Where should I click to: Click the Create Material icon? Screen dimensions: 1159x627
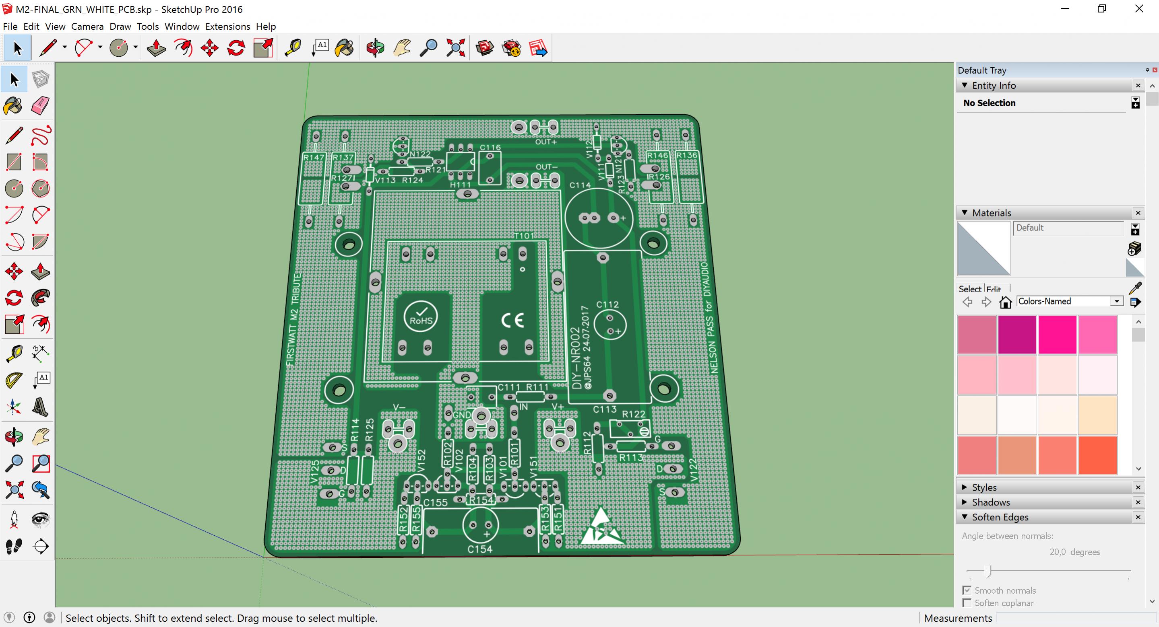click(x=1135, y=248)
